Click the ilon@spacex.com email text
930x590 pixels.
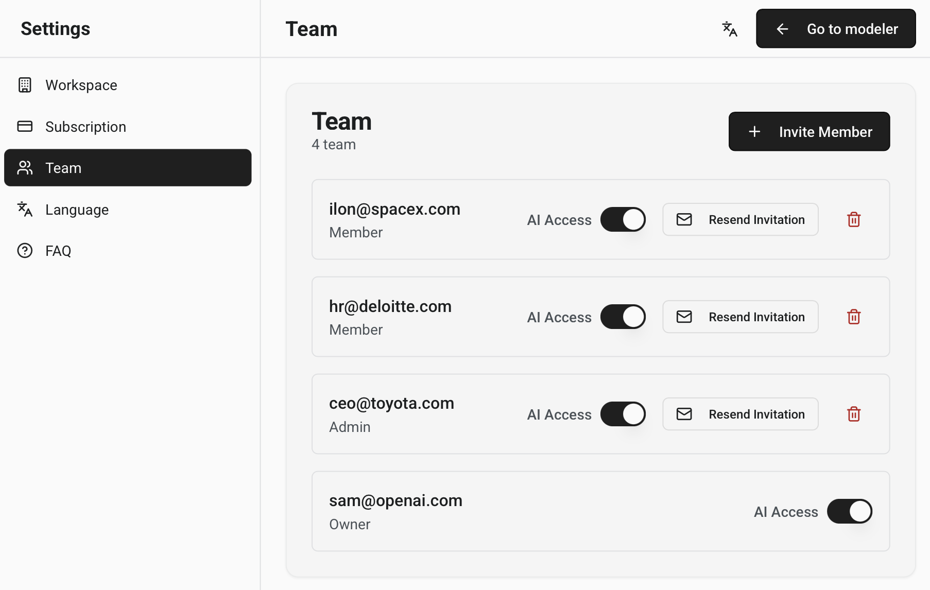pyautogui.click(x=394, y=209)
